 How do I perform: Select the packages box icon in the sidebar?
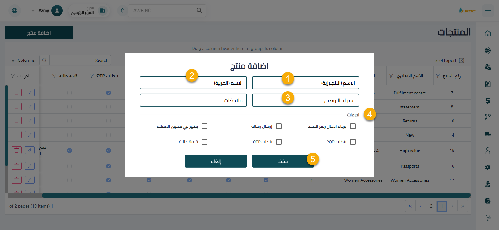(488, 67)
